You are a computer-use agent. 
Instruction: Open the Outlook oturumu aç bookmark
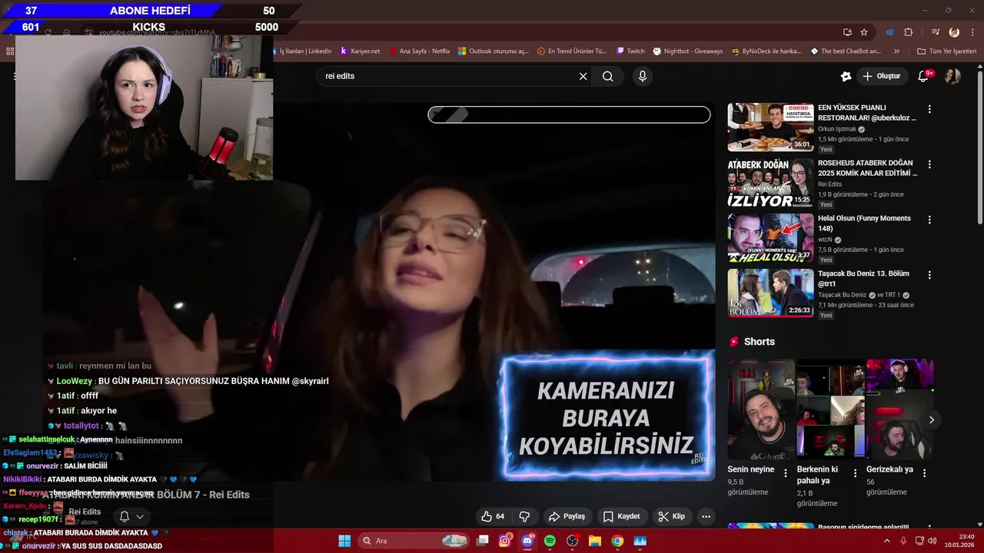pyautogui.click(x=494, y=51)
